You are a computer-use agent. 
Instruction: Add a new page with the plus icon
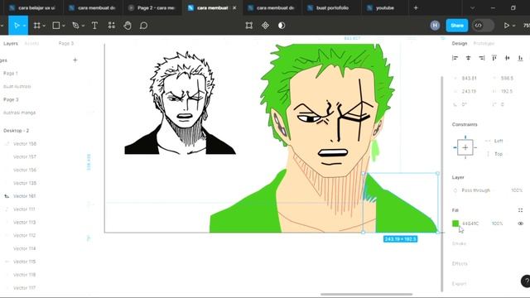[75, 60]
